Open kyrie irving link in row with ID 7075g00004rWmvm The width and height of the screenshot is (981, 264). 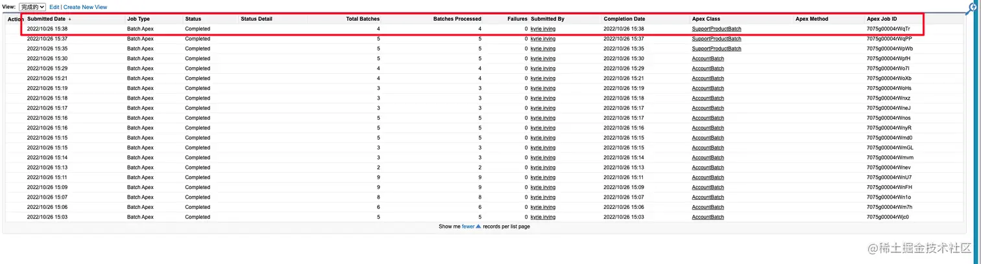543,158
